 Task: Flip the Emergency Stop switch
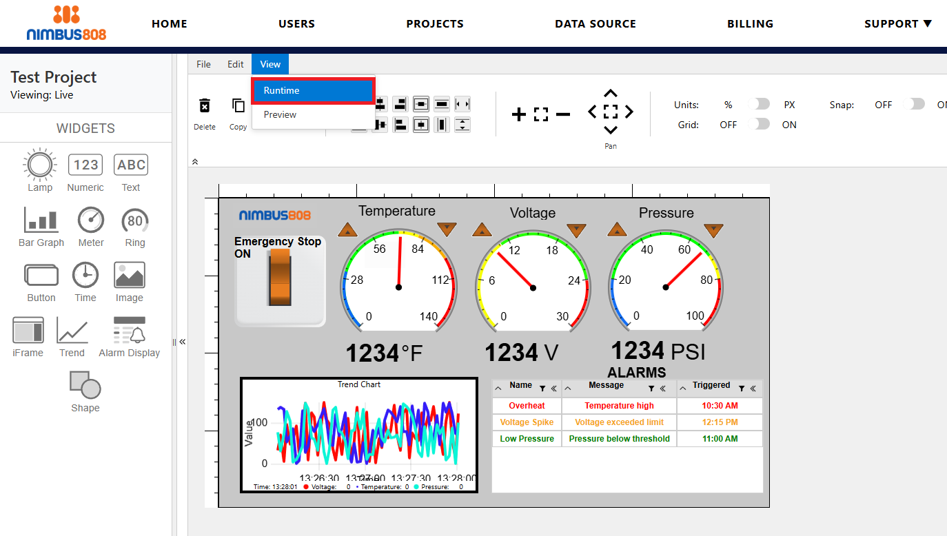281,277
